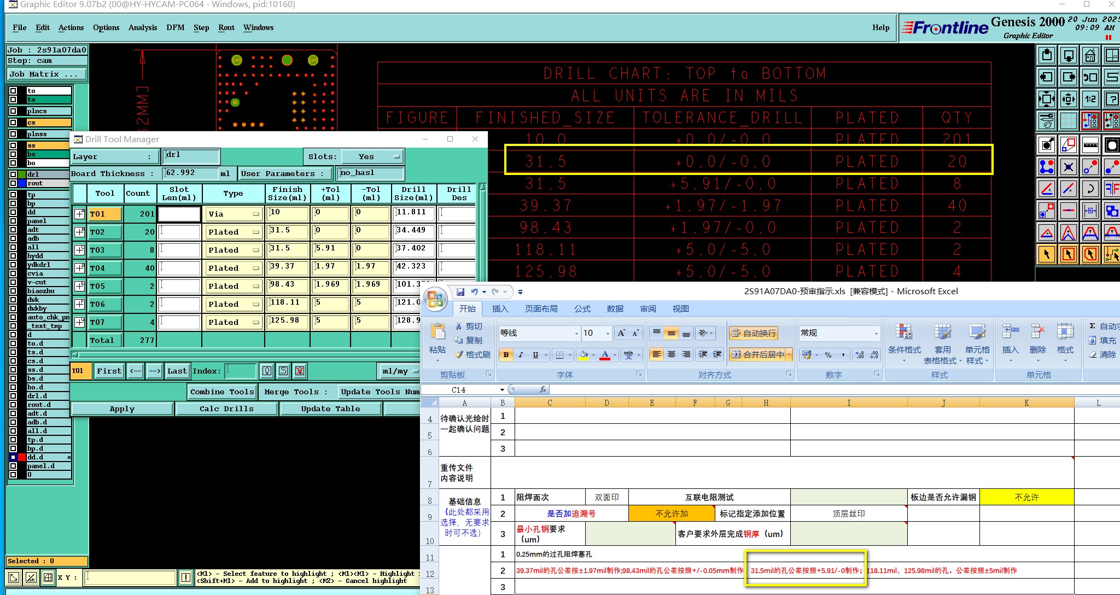Switch to the 页面布局 tab in Excel

[x=541, y=309]
